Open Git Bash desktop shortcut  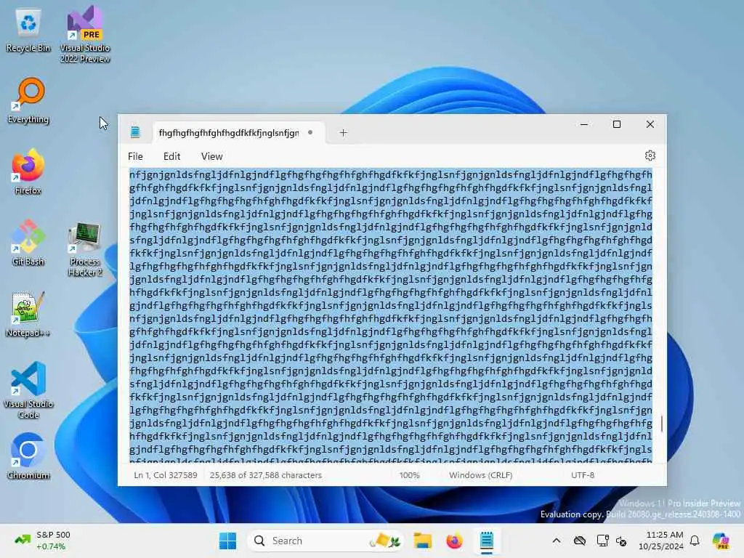28,243
